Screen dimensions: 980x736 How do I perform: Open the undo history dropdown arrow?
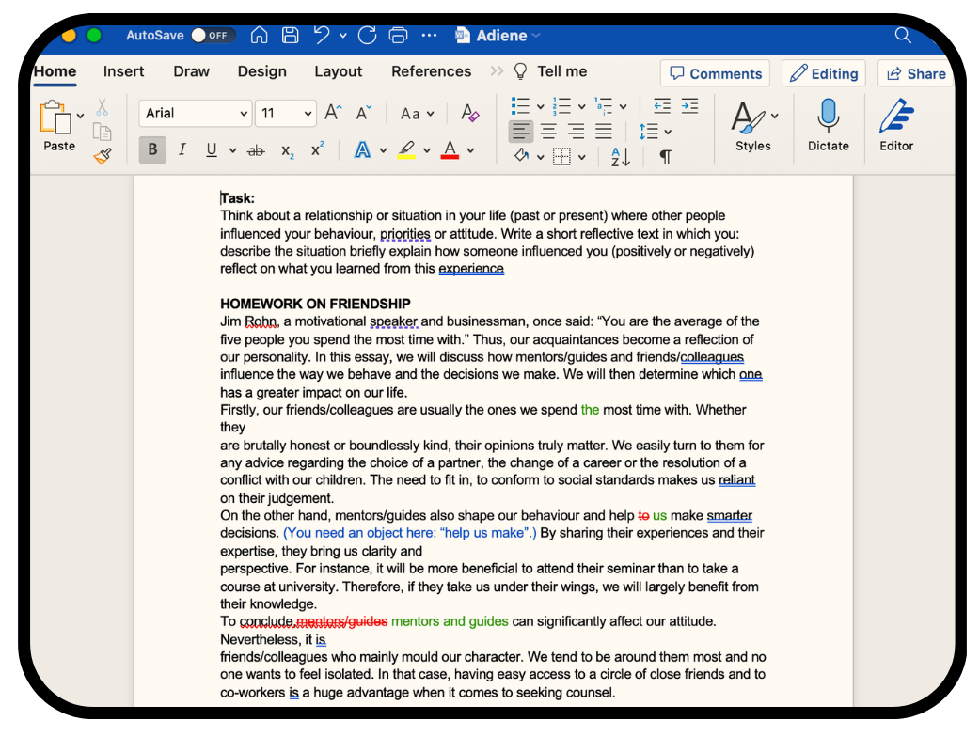[343, 36]
